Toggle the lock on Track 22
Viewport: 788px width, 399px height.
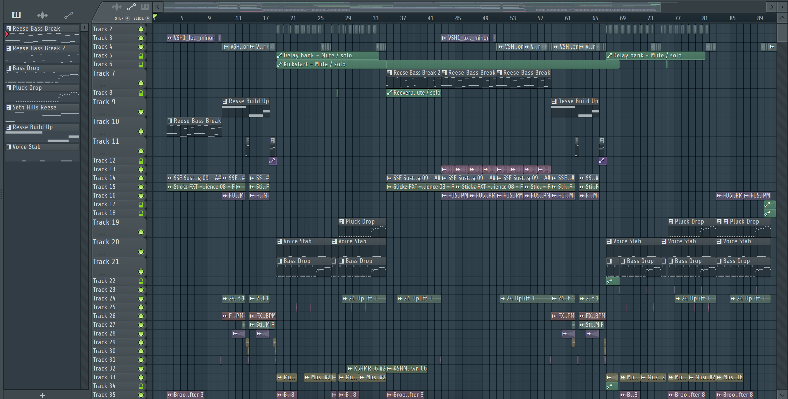tap(141, 281)
